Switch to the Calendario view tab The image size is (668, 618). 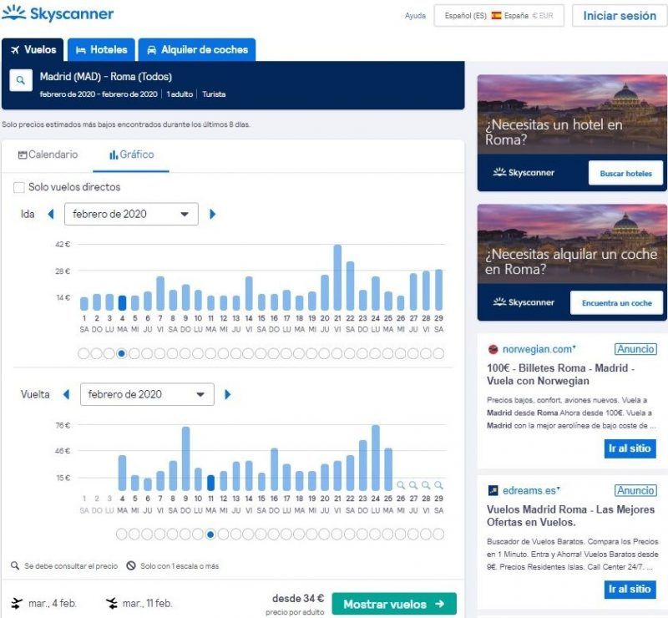pyautogui.click(x=48, y=154)
